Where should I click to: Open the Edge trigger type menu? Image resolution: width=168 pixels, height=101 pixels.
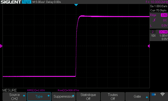[153, 15]
